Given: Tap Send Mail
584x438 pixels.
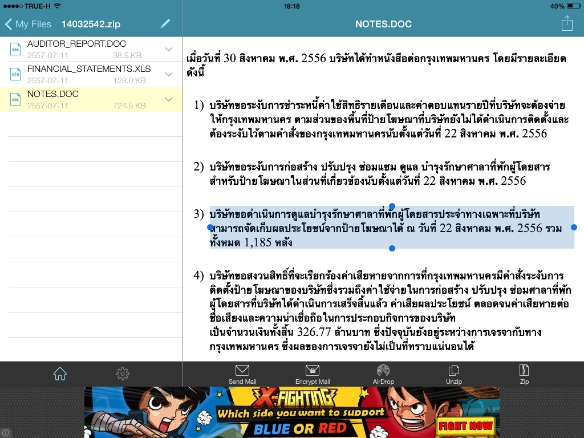Looking at the screenshot, I should [x=242, y=374].
